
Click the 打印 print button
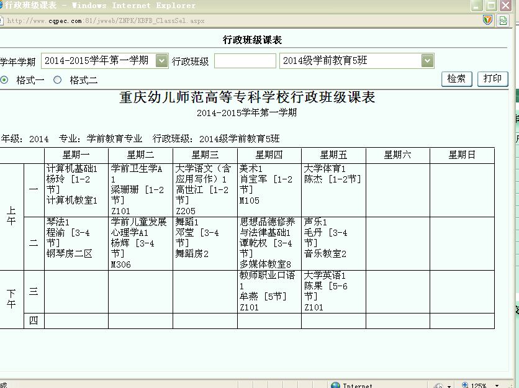pos(492,79)
